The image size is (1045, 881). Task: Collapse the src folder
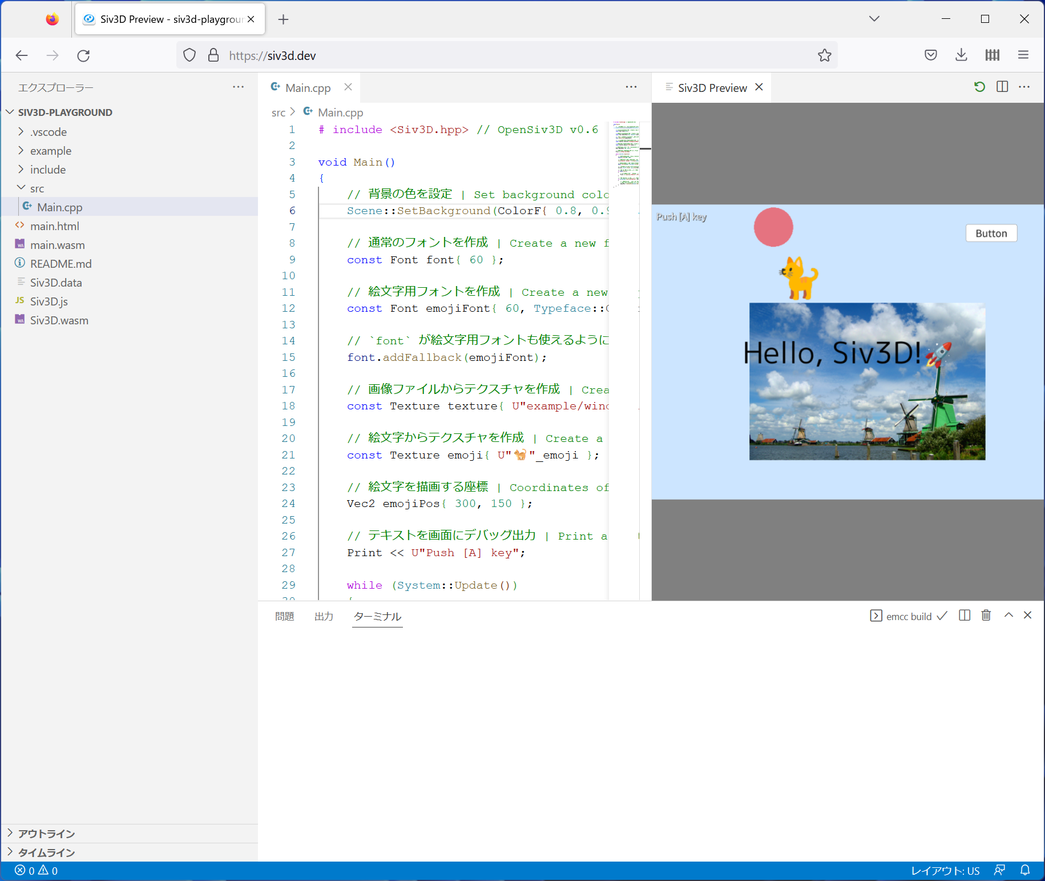[37, 188]
